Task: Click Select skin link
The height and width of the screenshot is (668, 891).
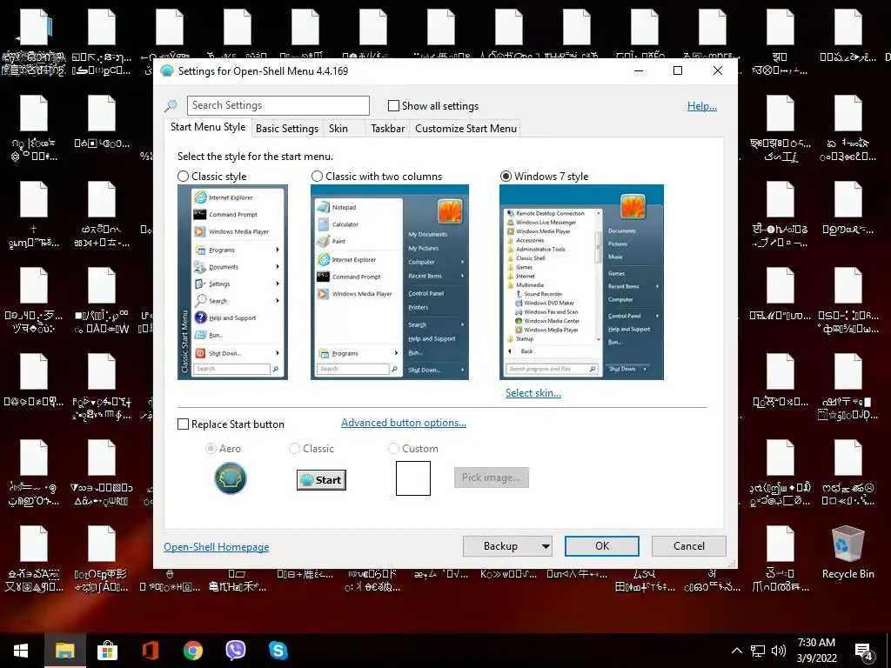Action: pyautogui.click(x=533, y=393)
